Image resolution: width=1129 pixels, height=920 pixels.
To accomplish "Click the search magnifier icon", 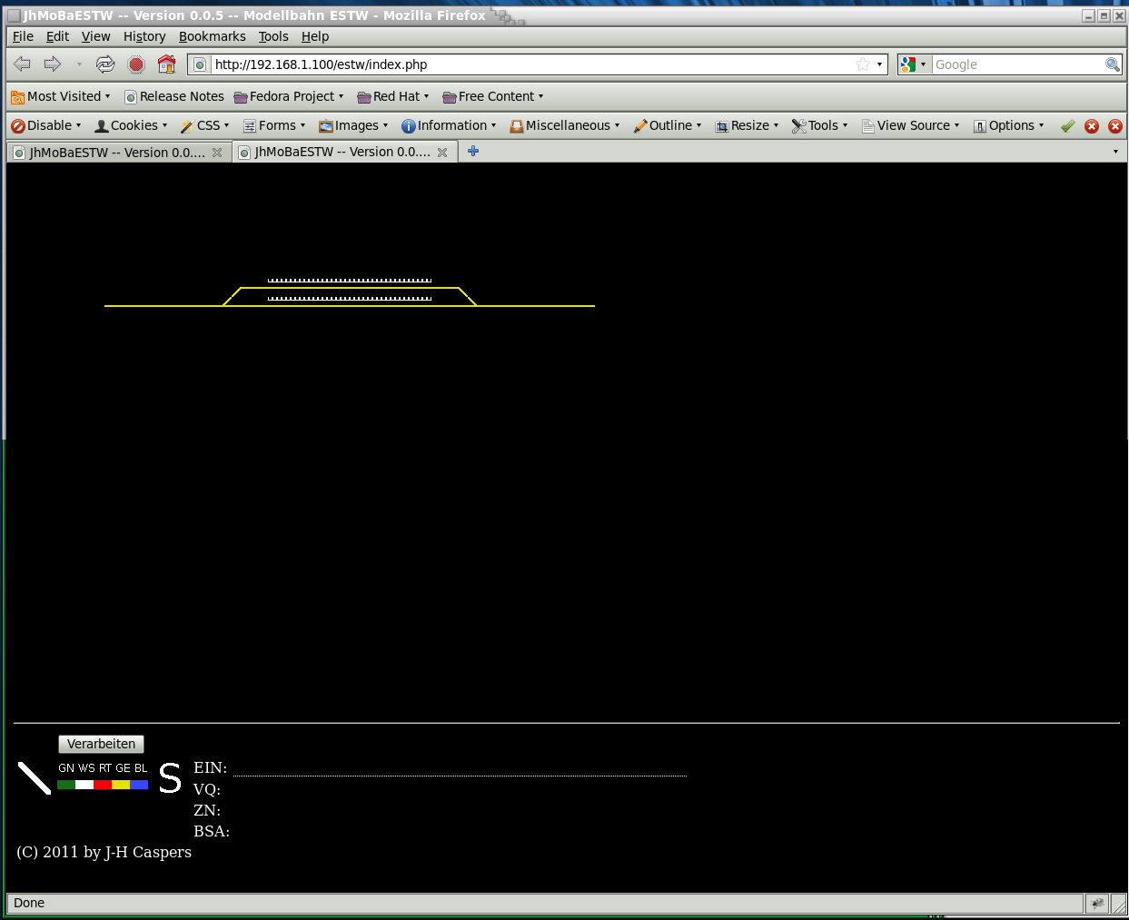I will [x=1112, y=64].
